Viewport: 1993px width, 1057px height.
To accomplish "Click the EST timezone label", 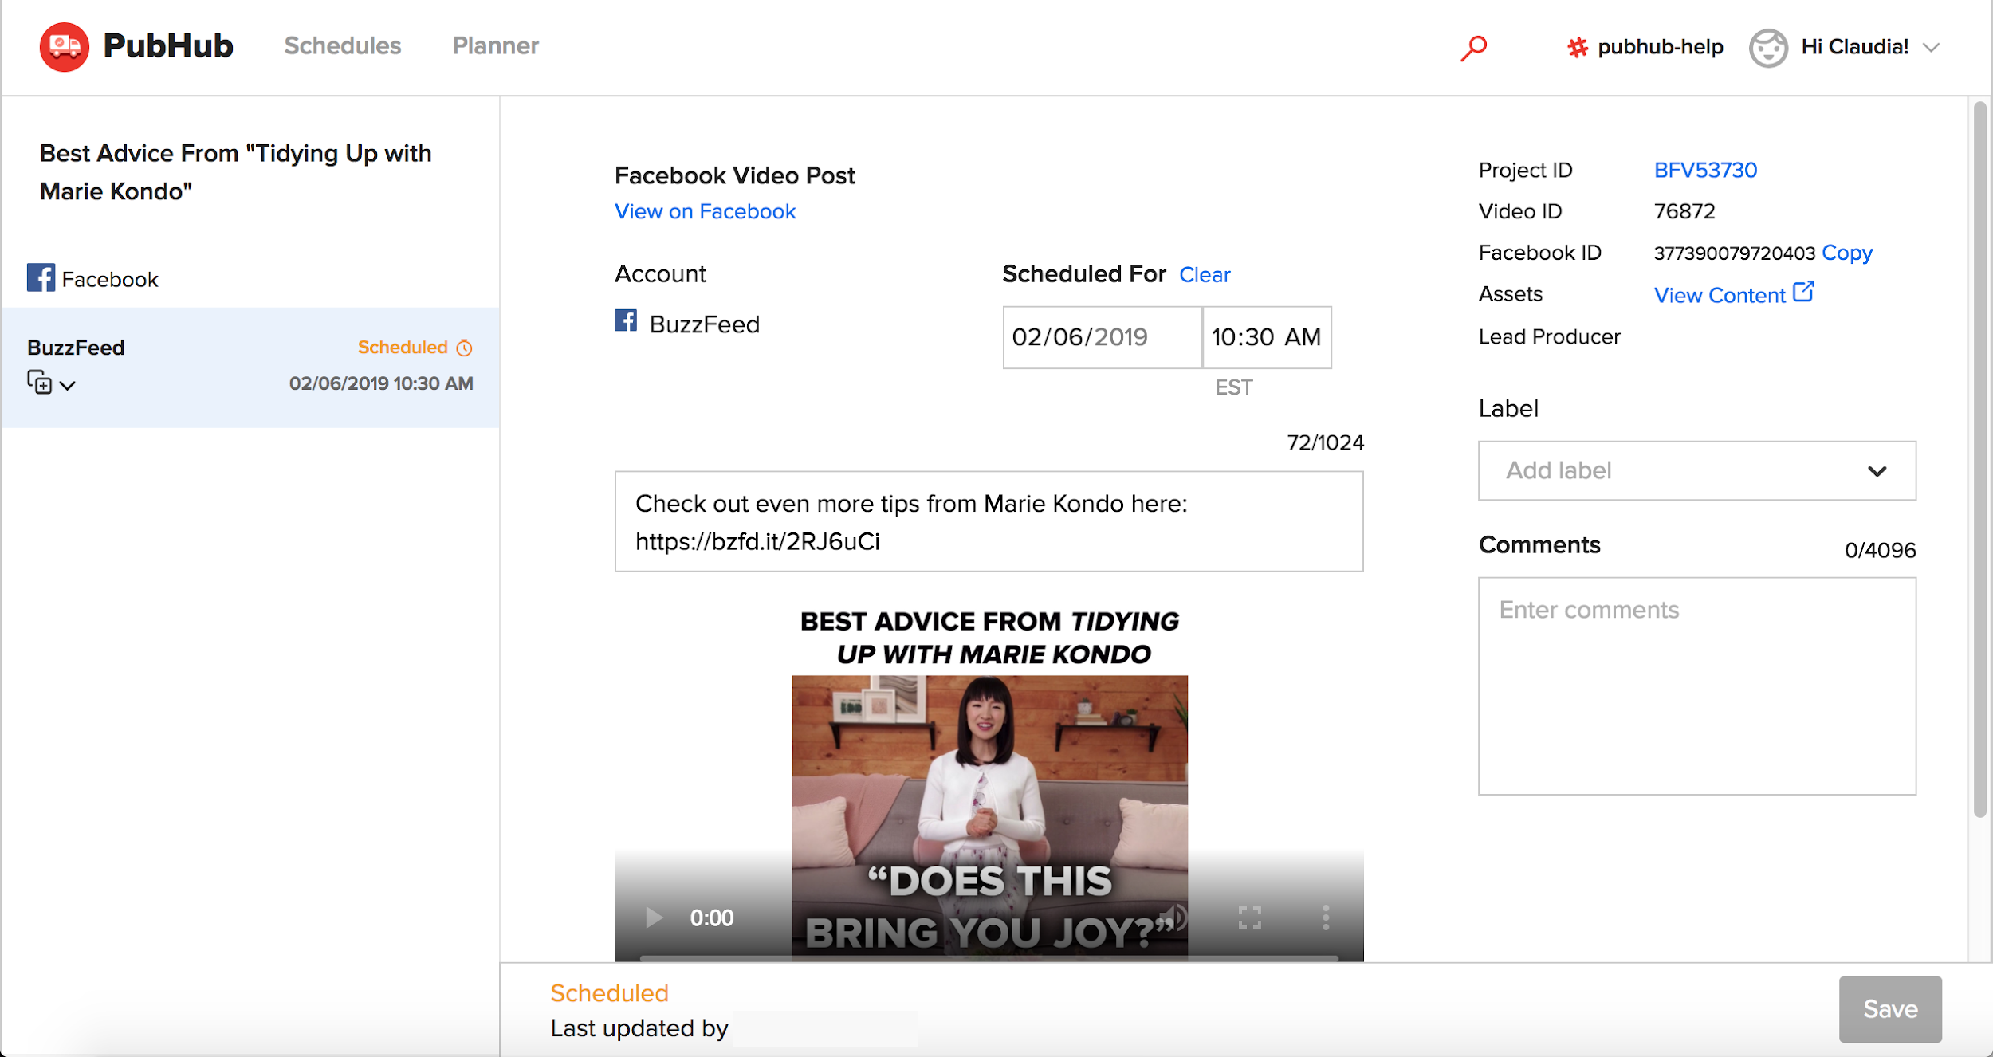I will (1233, 387).
